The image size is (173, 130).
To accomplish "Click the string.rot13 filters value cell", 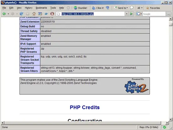I will click(x=95, y=69).
